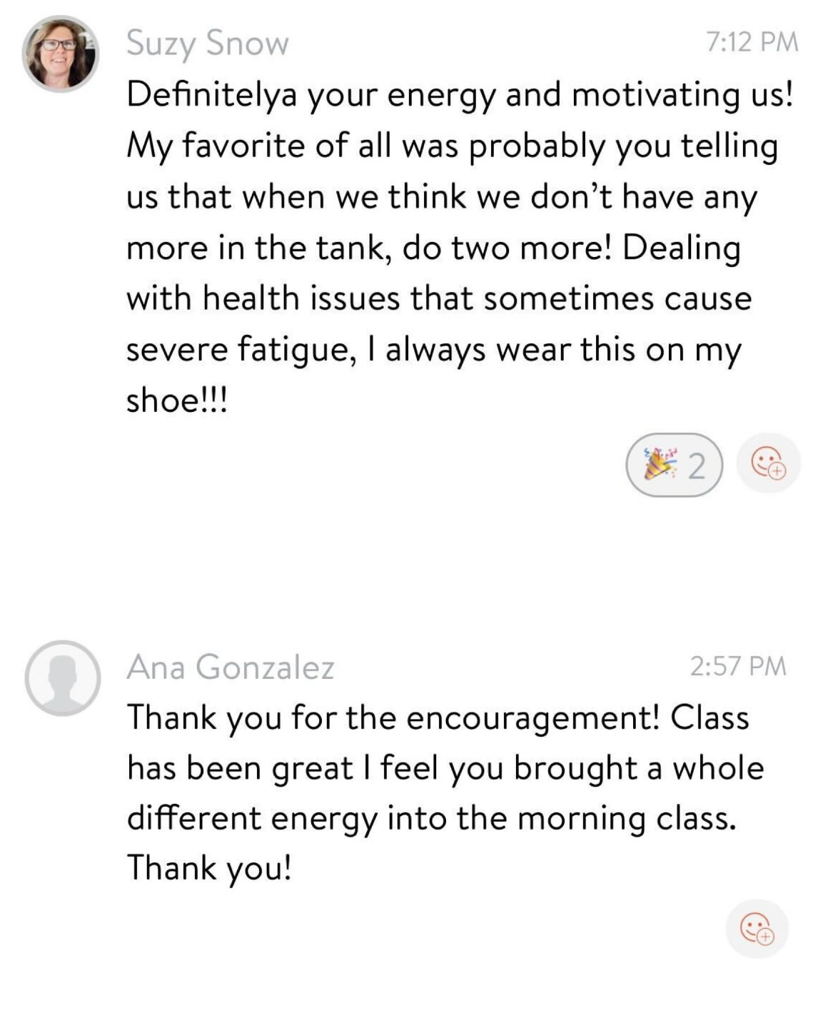Click the line "more in the tank, do two more!"

[433, 248]
